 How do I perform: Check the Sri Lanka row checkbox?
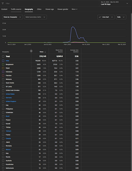[3, 87]
